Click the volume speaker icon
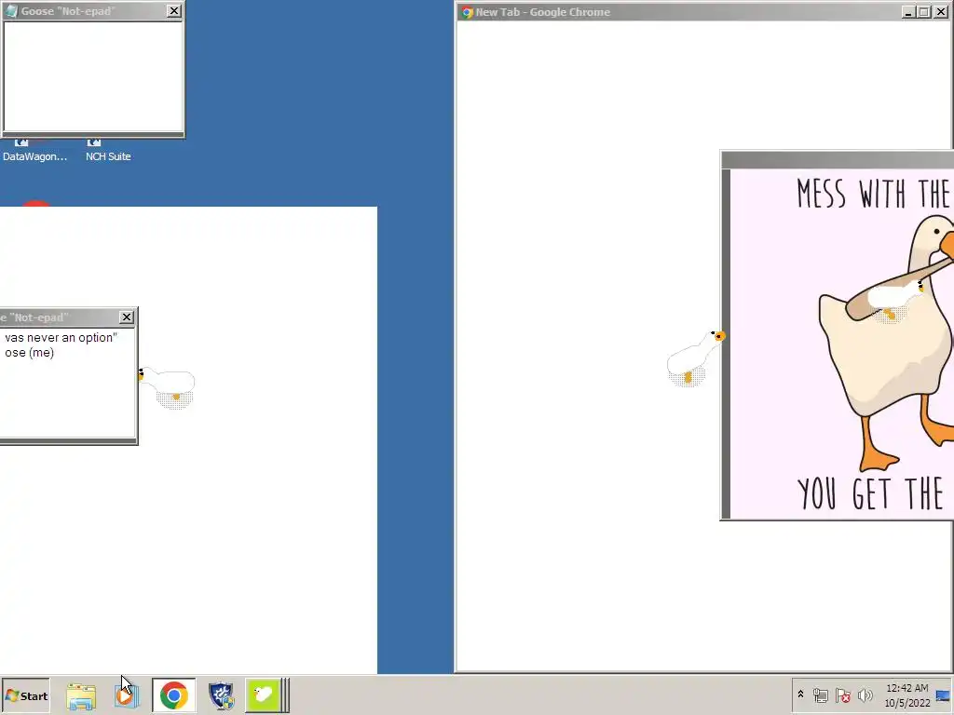Screen dimensions: 954x715 [x=865, y=695]
